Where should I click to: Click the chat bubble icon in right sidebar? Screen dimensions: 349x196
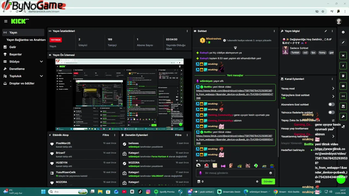pos(343,86)
